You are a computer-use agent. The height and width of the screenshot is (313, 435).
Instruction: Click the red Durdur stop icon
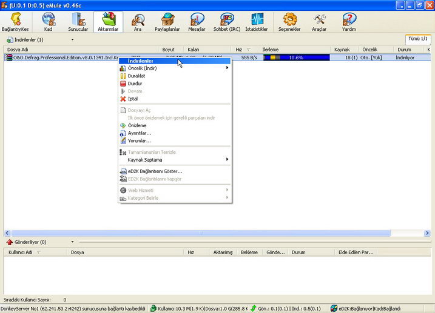pos(123,84)
